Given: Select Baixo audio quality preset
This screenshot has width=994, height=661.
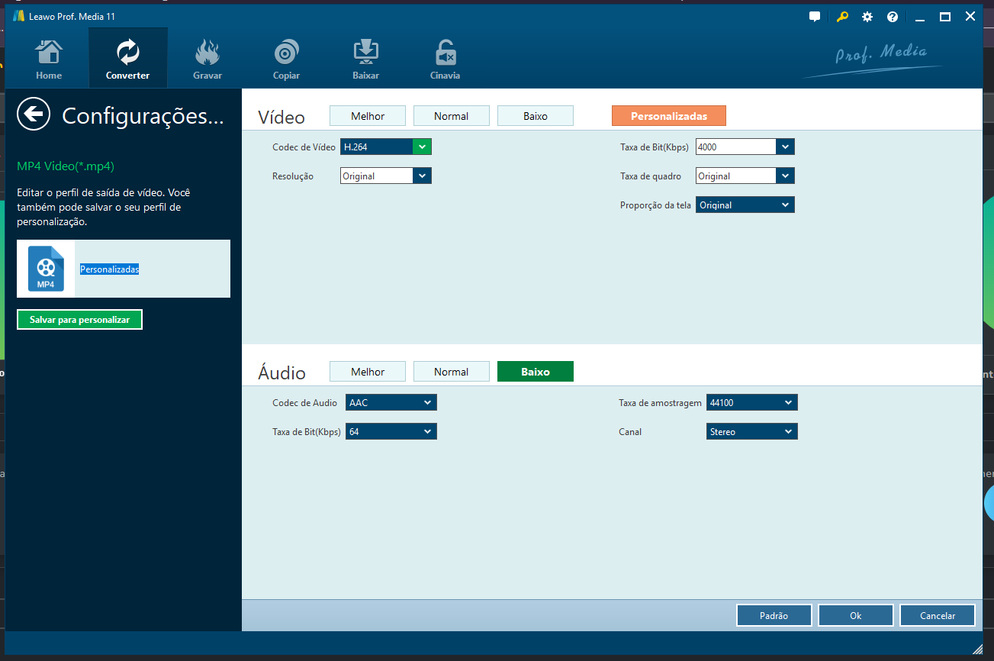Looking at the screenshot, I should click(x=536, y=372).
